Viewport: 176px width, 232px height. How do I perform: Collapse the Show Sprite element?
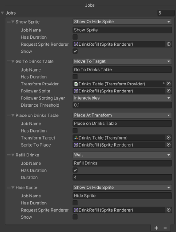[x=13, y=22]
